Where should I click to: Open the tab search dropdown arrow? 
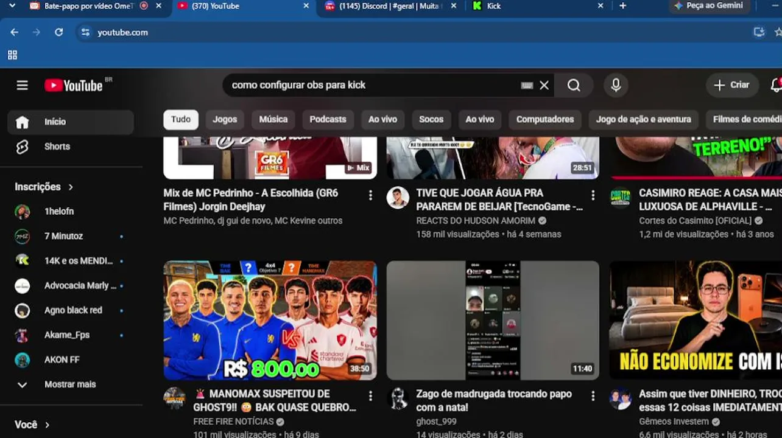pyautogui.click(x=12, y=6)
